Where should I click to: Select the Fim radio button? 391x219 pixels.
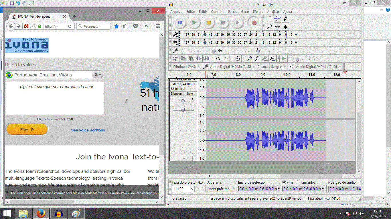[x=284, y=182]
